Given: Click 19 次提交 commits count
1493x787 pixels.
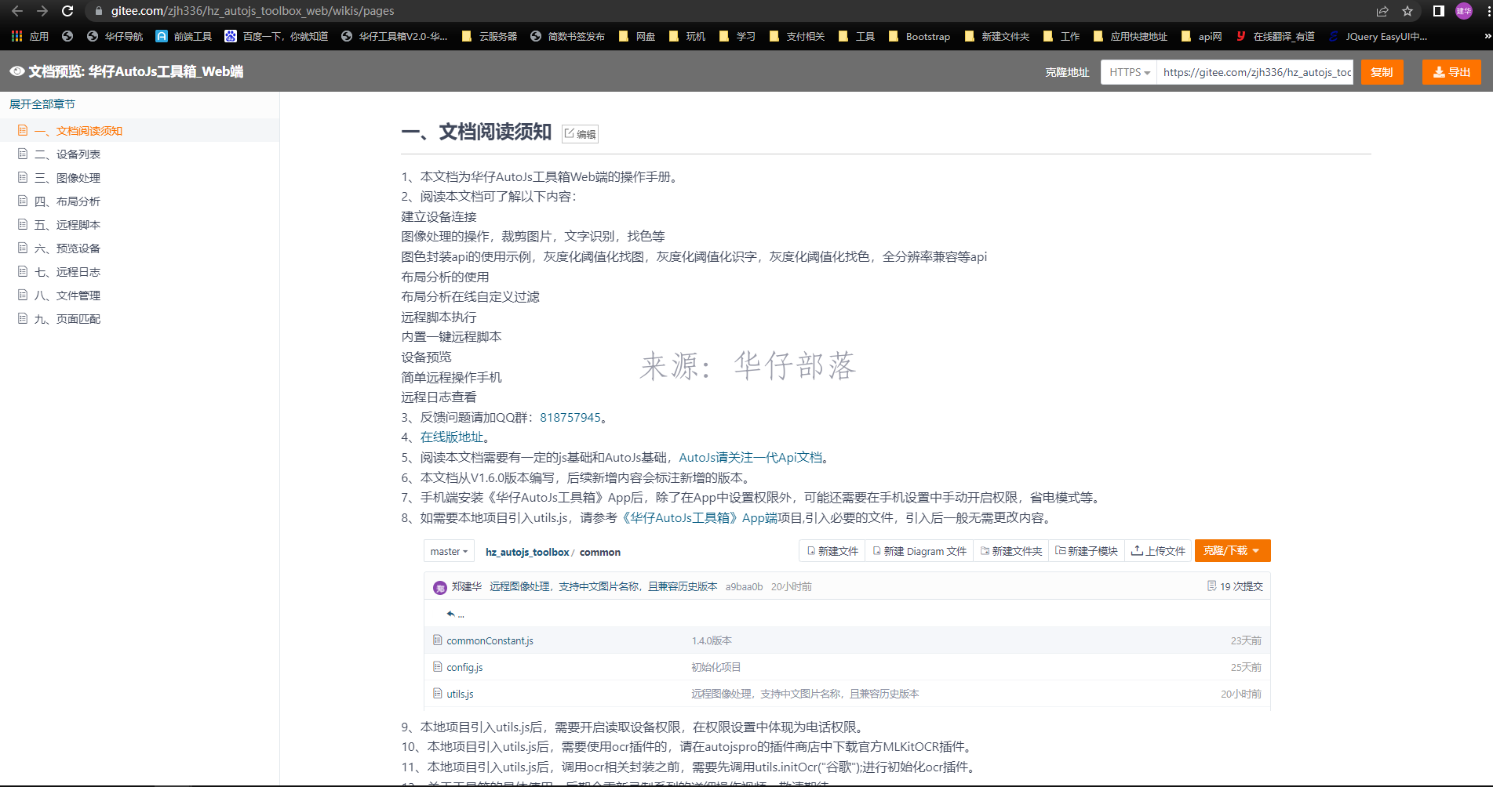Looking at the screenshot, I should 1235,586.
